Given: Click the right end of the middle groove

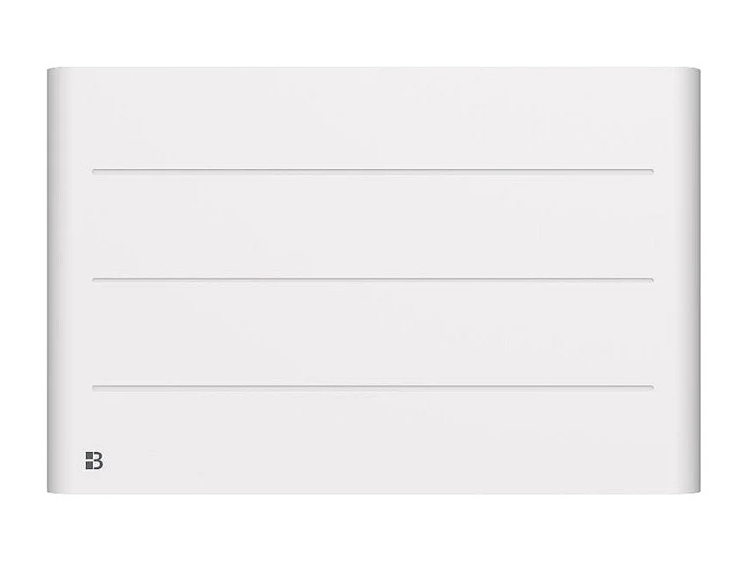Looking at the screenshot, I should point(651,279).
